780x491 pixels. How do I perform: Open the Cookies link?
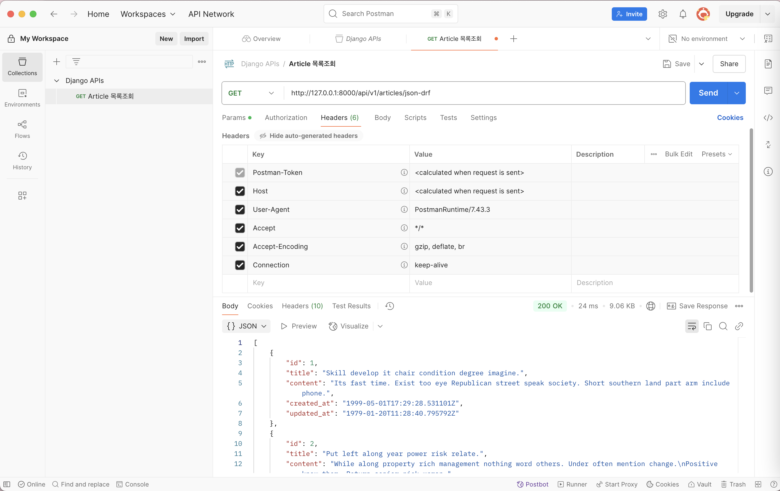click(730, 118)
